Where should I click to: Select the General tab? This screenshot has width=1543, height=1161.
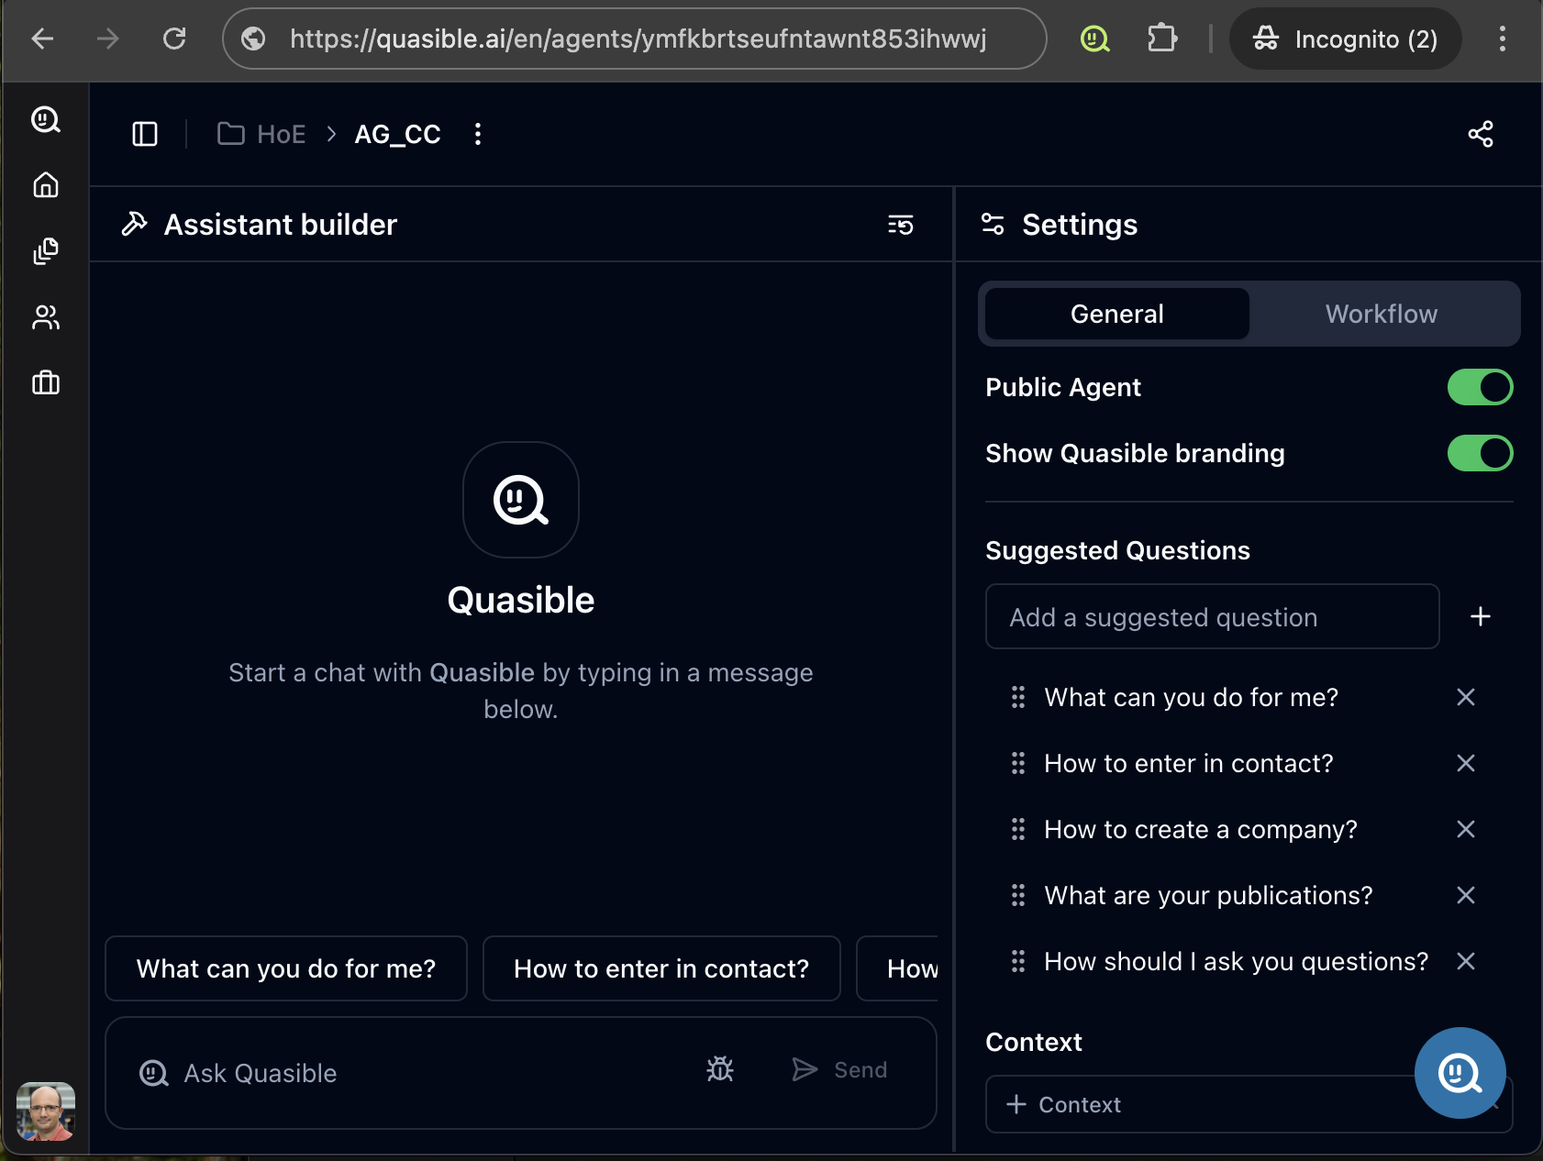[x=1116, y=314]
